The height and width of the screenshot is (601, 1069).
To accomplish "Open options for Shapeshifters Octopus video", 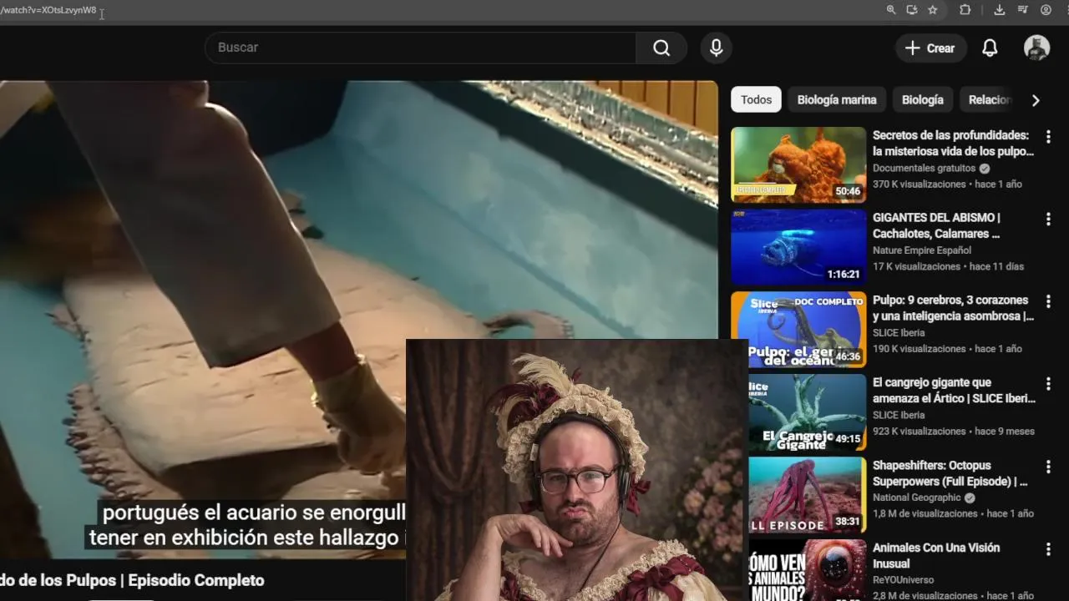I will (x=1048, y=467).
